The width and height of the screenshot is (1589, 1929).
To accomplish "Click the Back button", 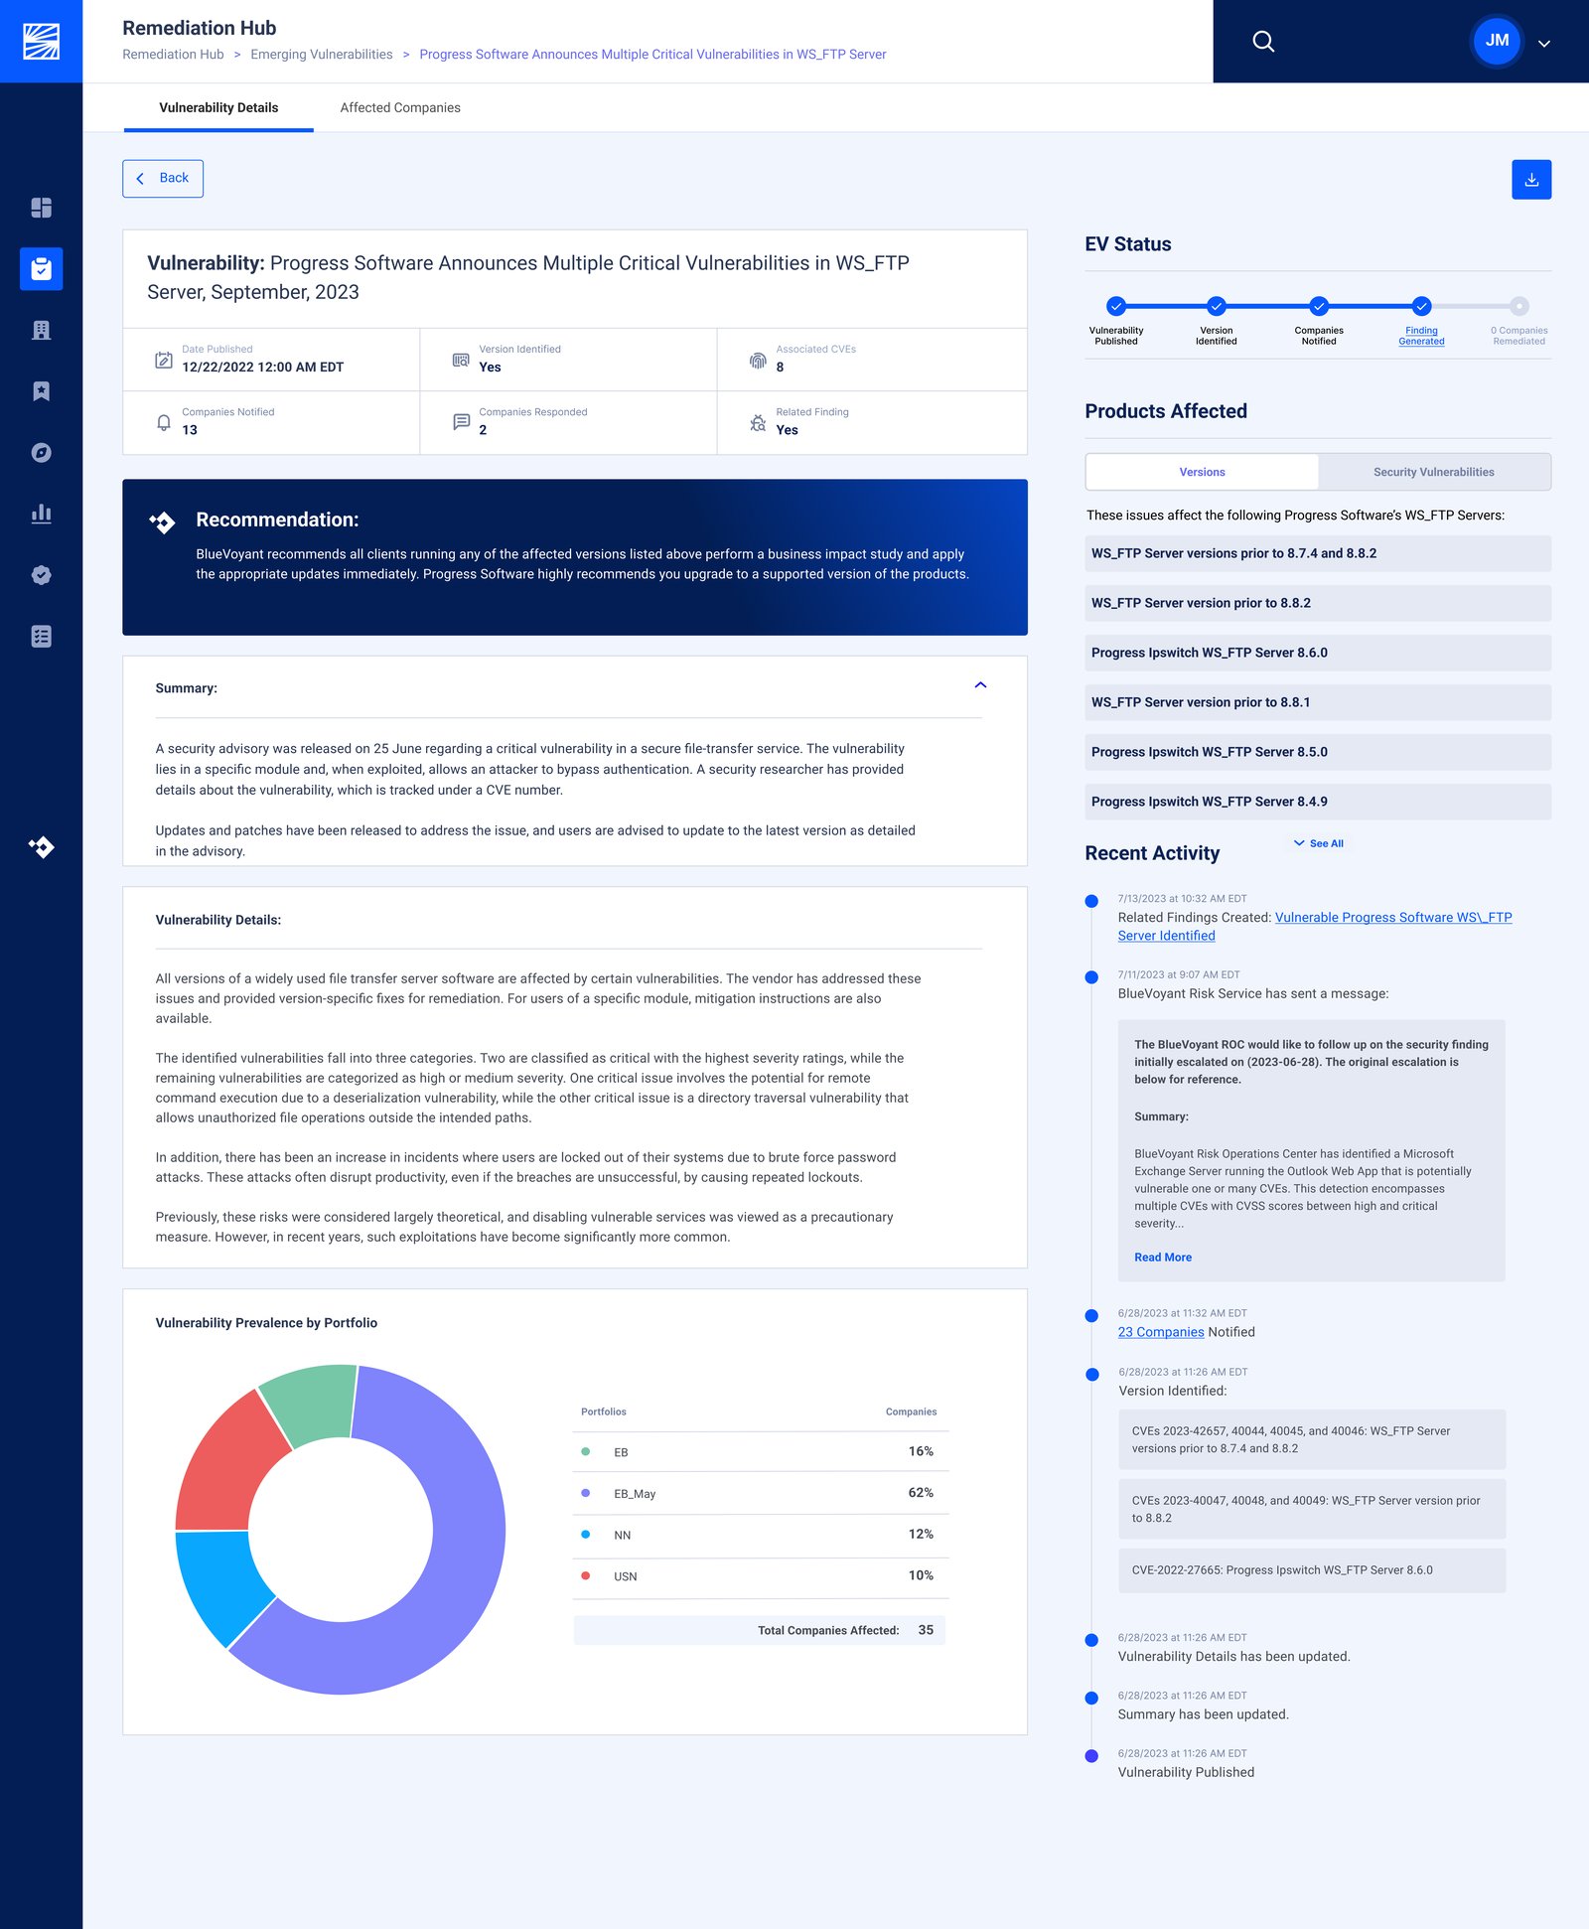I will (163, 179).
